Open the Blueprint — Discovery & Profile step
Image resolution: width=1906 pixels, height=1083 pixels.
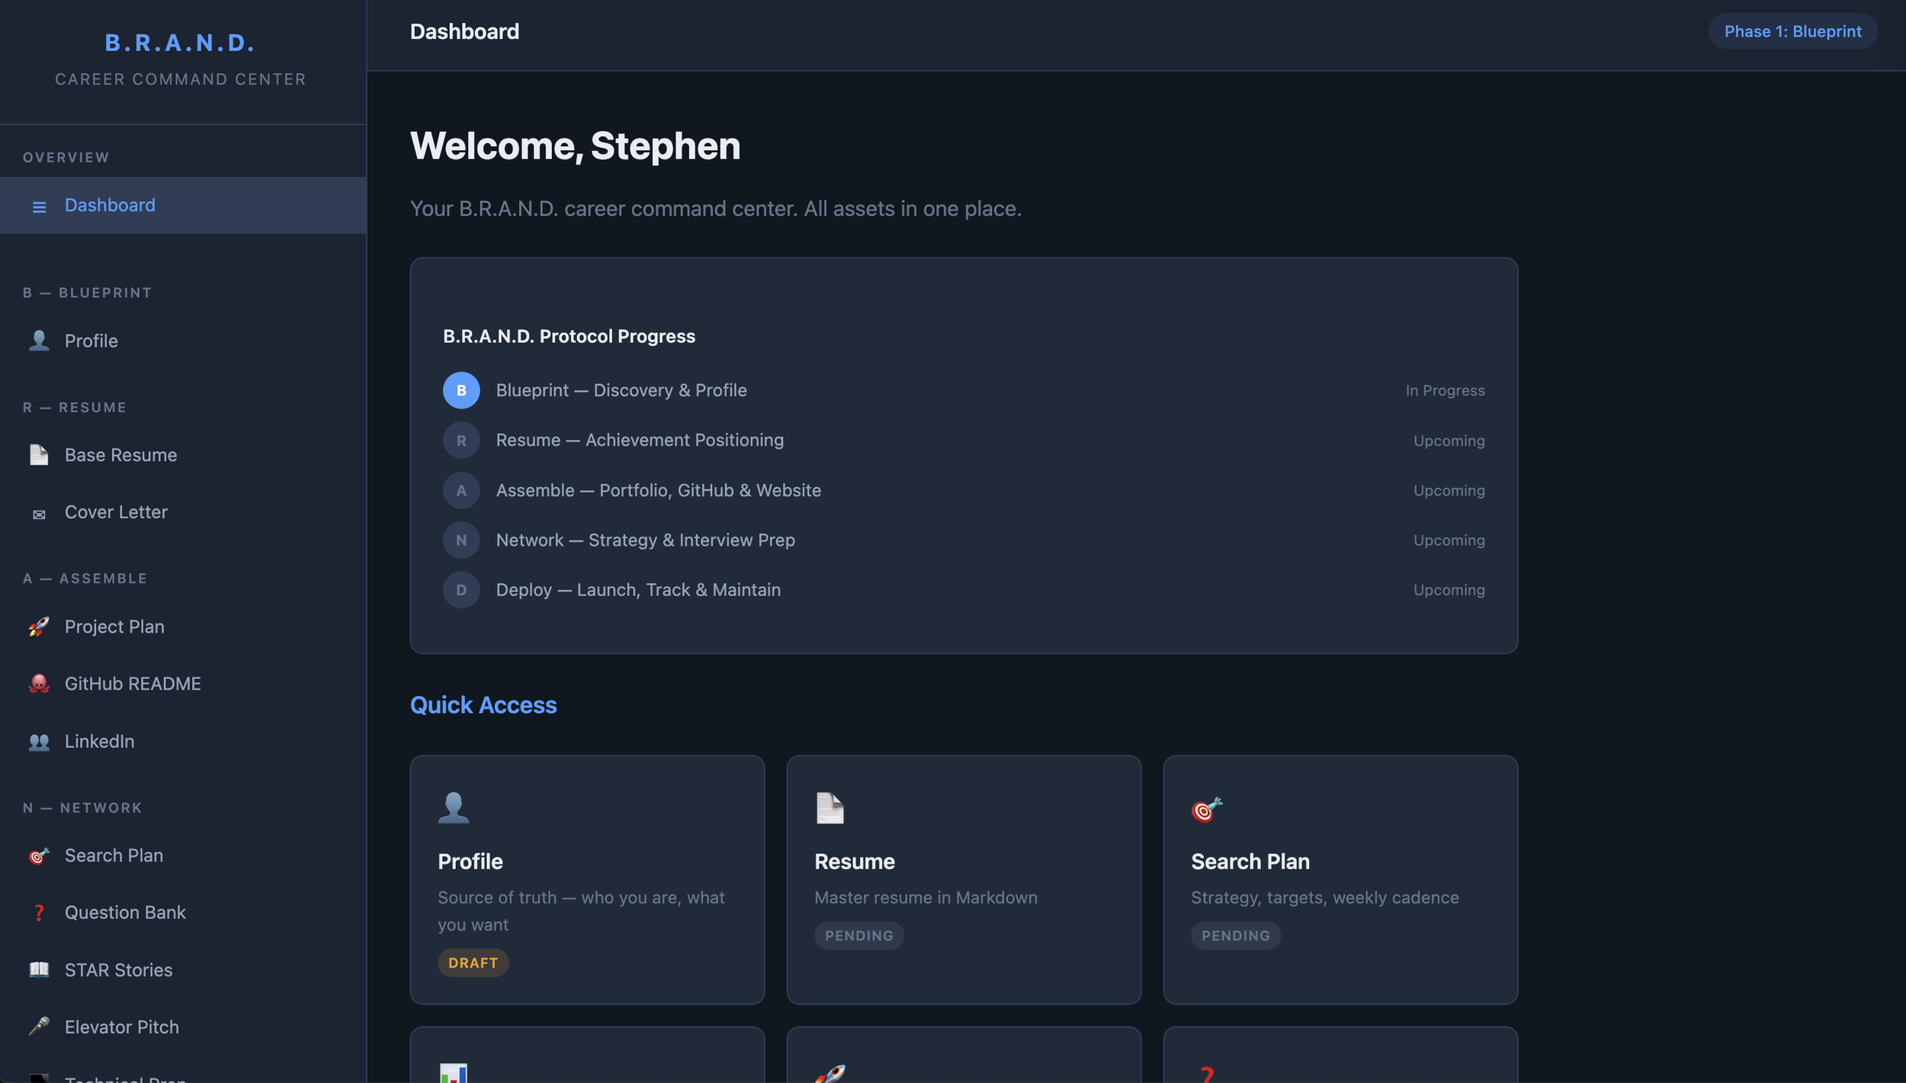point(621,389)
